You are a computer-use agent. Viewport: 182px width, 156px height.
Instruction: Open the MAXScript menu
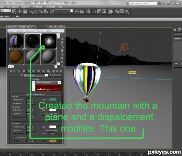pos(50,7)
